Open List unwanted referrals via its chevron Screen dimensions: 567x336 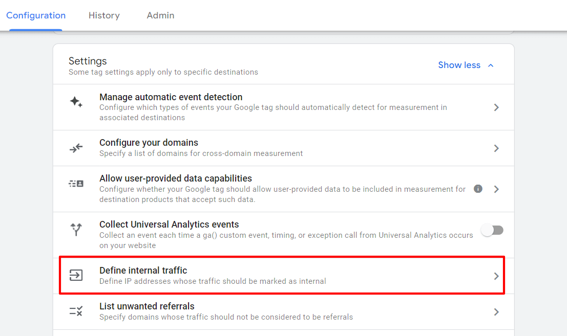pos(496,311)
